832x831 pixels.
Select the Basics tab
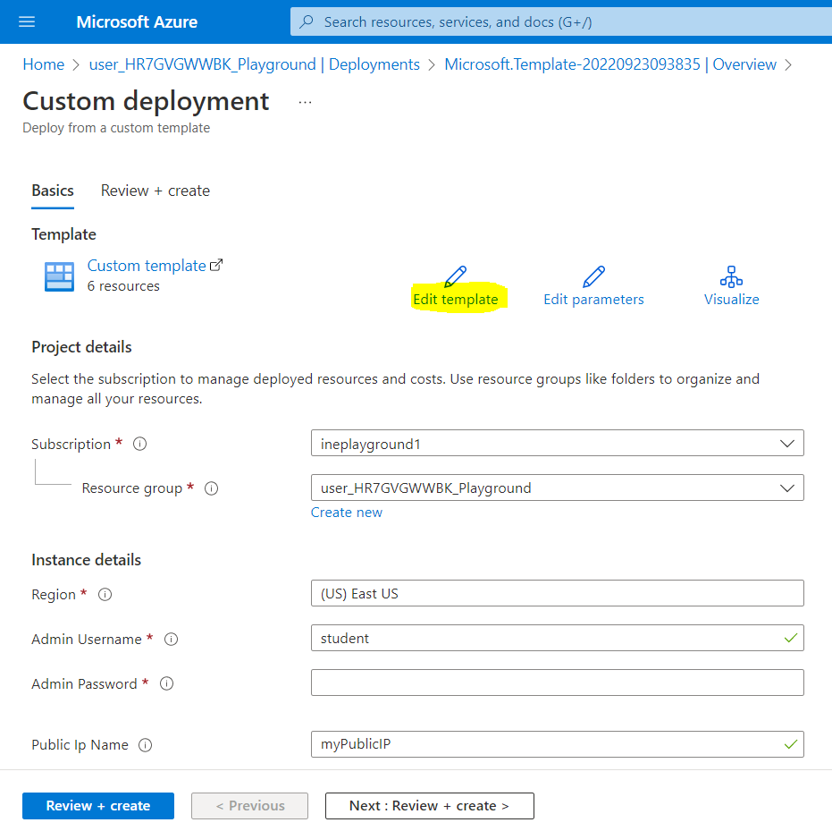click(53, 191)
